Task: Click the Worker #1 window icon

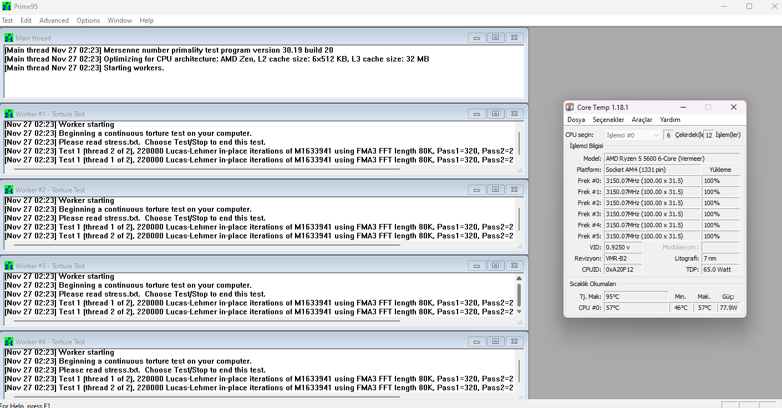Action: click(x=9, y=114)
